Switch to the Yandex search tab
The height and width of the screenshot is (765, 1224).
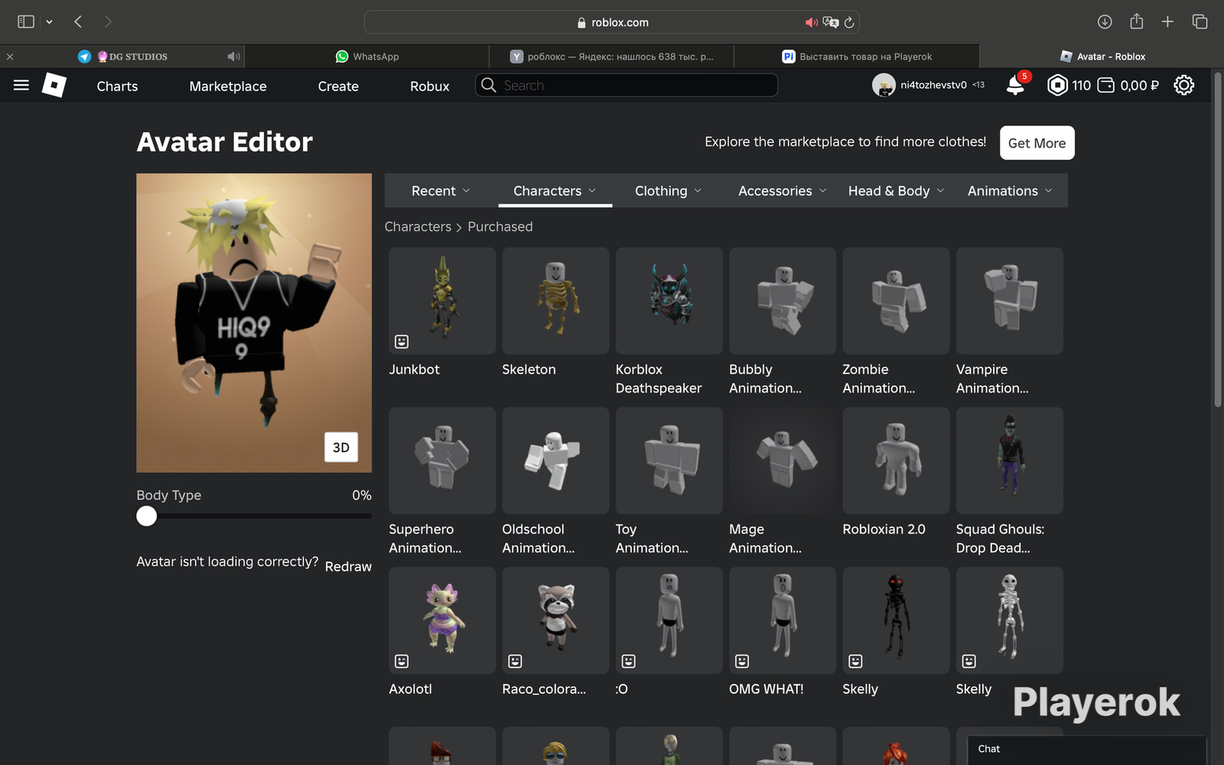(x=612, y=56)
